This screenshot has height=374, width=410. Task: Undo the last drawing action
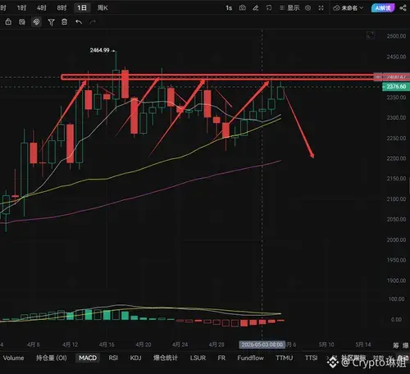[x=79, y=22]
